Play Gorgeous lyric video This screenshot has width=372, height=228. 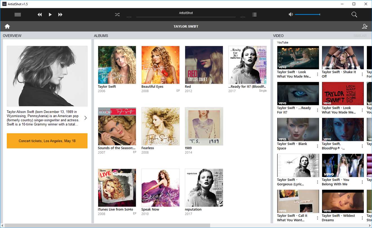pos(298,165)
